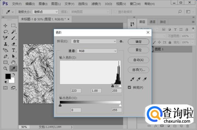Open the 滤镜(T) menu

pyautogui.click(x=96, y=4)
